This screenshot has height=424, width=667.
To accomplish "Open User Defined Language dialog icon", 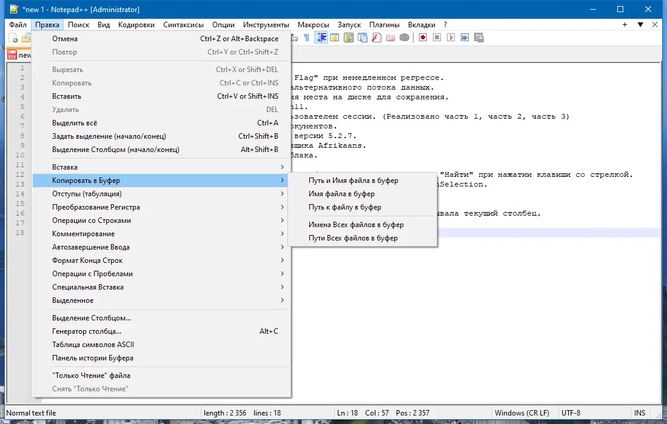I will point(334,38).
